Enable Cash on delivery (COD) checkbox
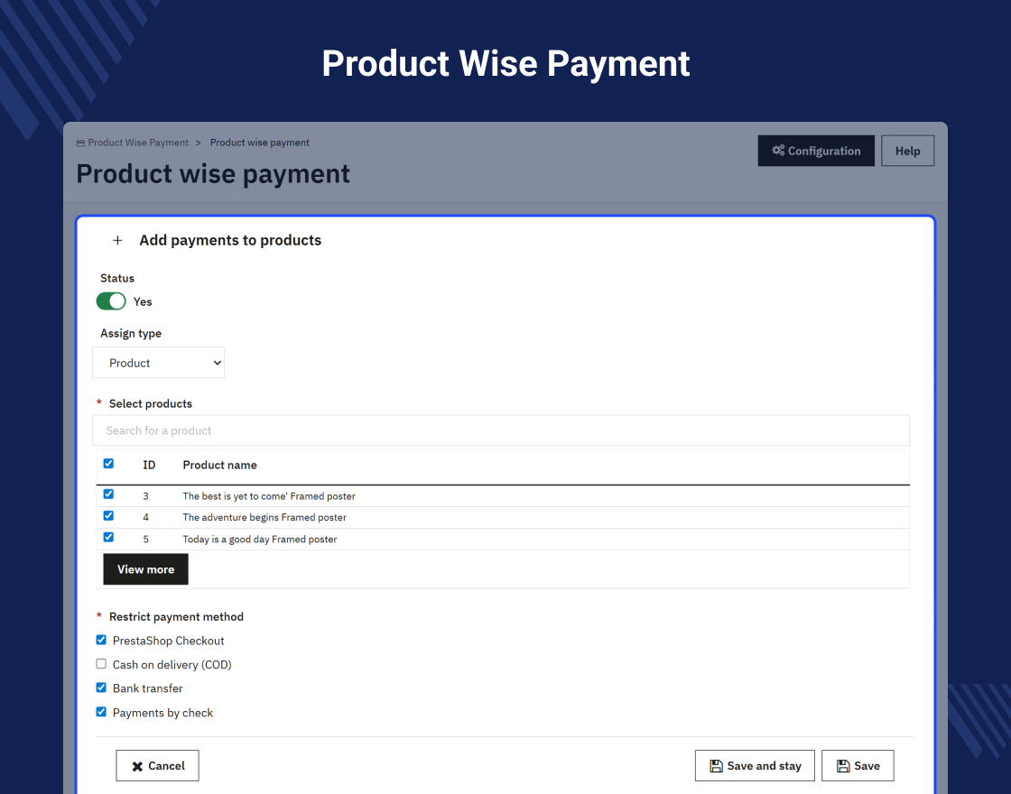1011x794 pixels. (101, 664)
